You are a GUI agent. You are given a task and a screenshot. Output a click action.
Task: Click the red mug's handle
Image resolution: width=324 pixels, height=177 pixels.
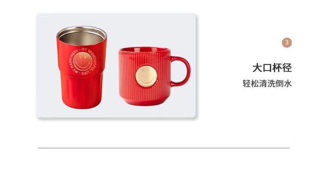[x=180, y=71]
